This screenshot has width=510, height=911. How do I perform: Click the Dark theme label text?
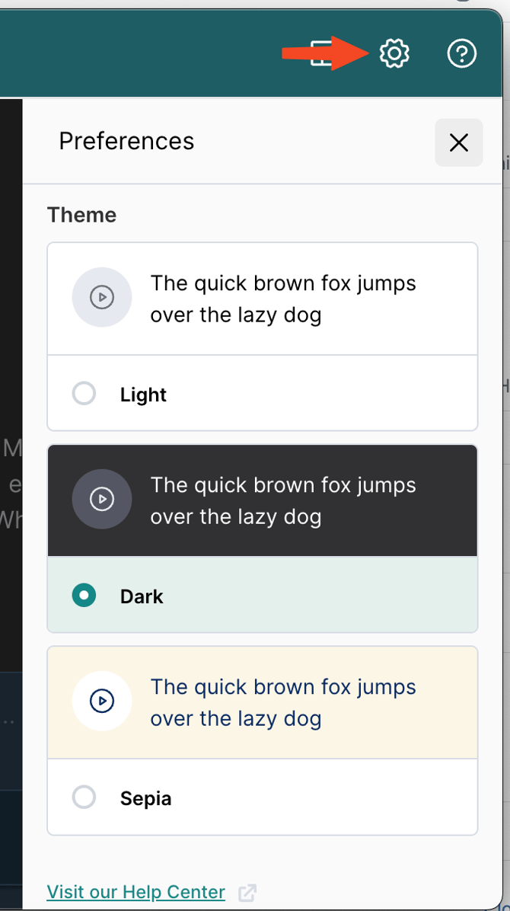point(142,596)
